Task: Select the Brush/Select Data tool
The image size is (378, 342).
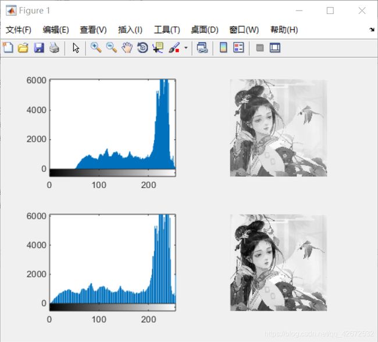Action: 174,48
